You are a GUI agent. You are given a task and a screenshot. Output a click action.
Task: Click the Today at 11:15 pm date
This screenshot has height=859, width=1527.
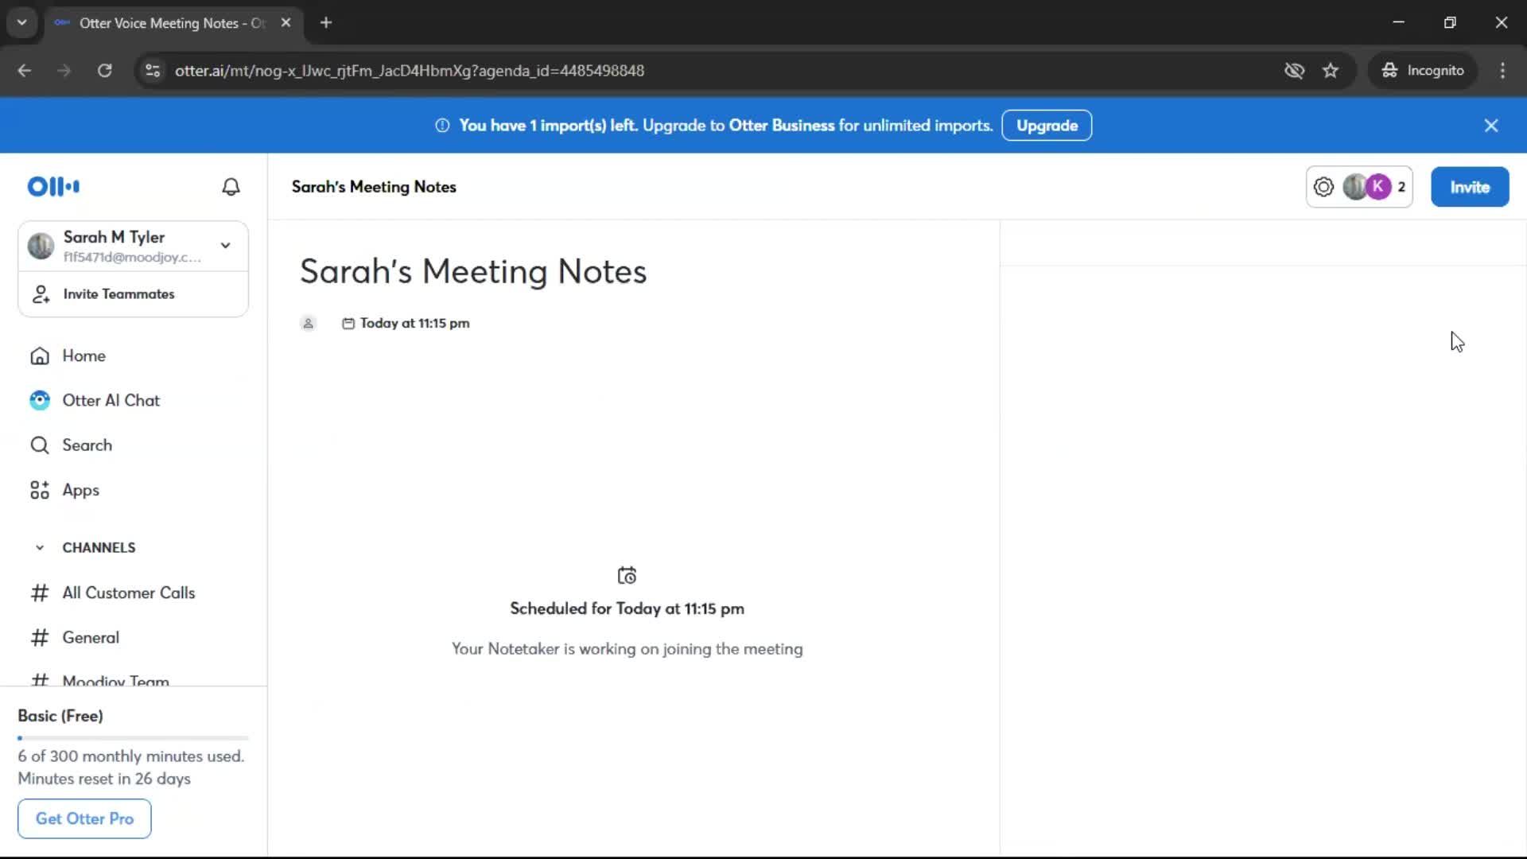[414, 324]
